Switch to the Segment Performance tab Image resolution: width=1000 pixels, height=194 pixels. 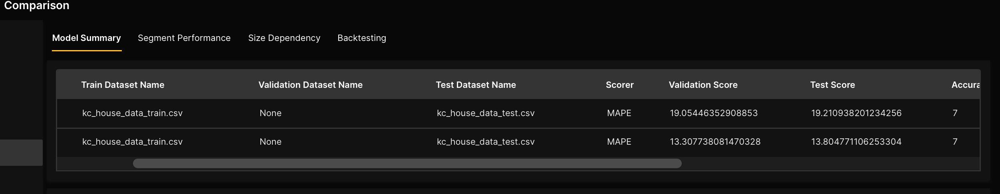pos(184,38)
